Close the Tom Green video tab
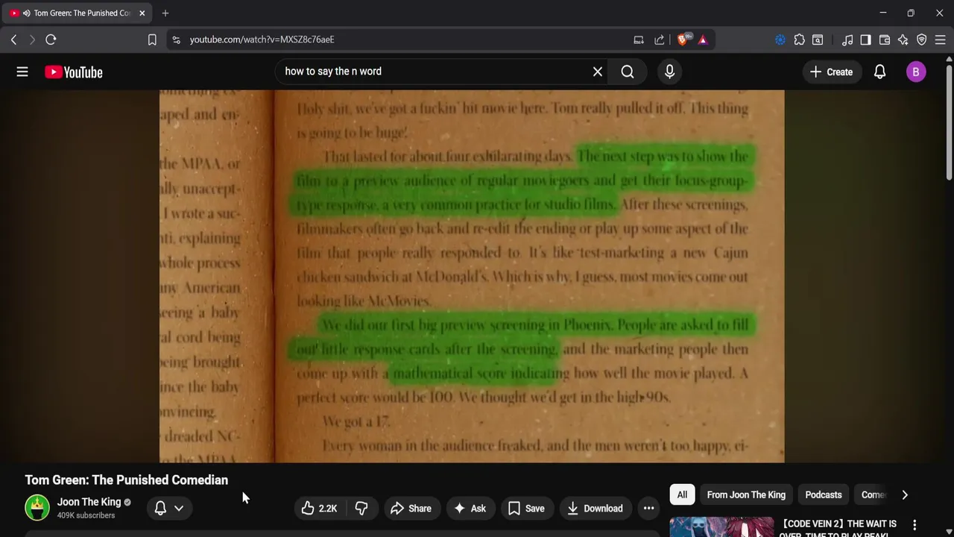 (x=142, y=13)
